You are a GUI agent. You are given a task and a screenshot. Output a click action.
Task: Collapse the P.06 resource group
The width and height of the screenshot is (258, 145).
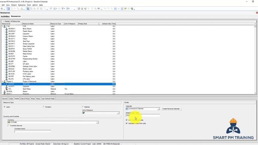point(2,26)
